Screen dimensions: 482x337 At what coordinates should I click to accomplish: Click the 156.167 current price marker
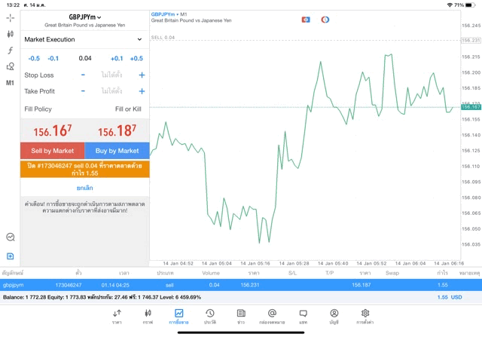(471, 107)
